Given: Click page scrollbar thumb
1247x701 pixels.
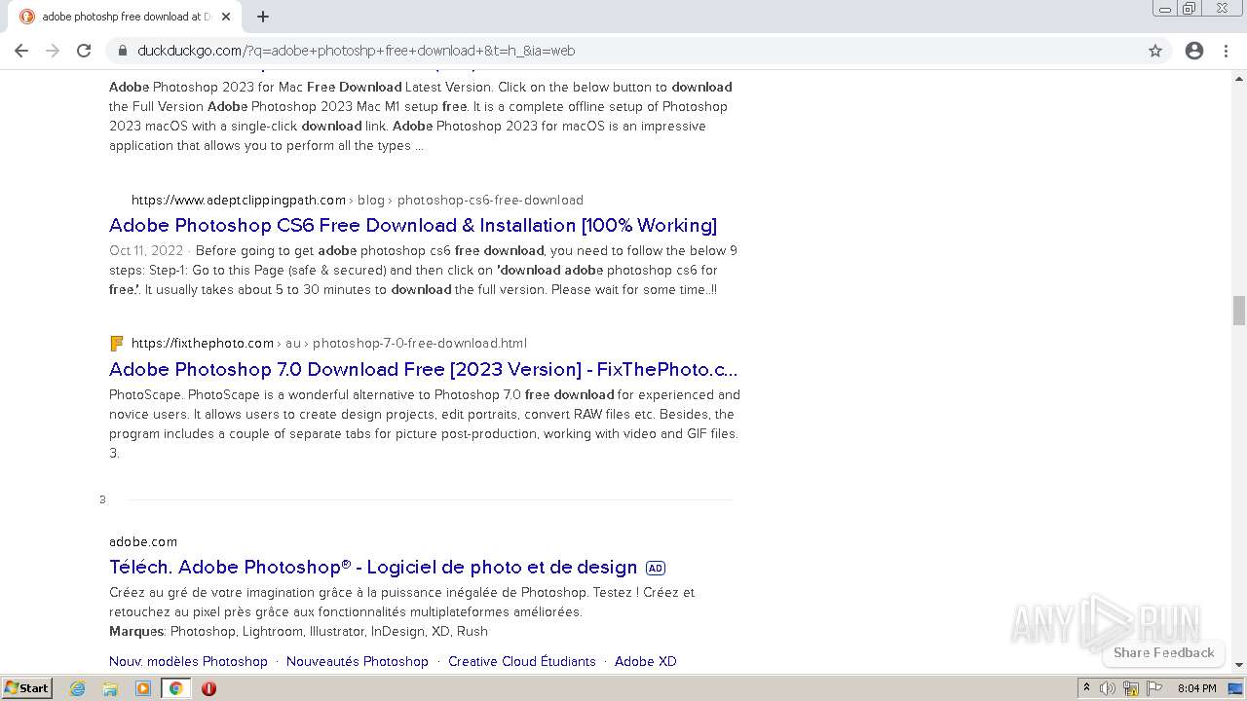Looking at the screenshot, I should [x=1239, y=311].
